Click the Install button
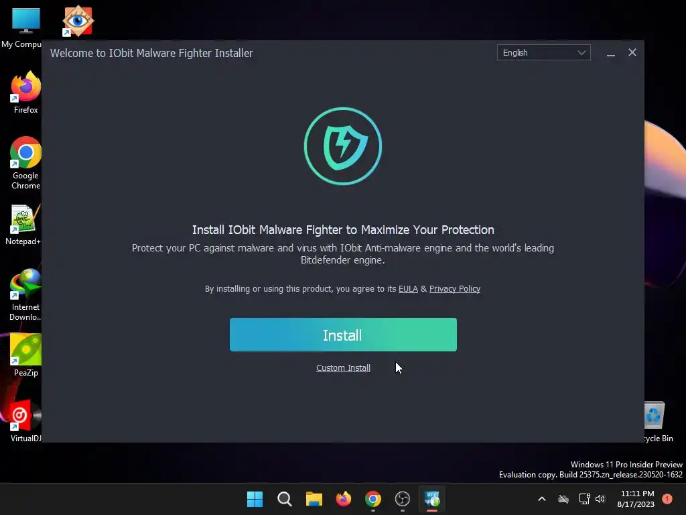686x515 pixels. [x=343, y=335]
